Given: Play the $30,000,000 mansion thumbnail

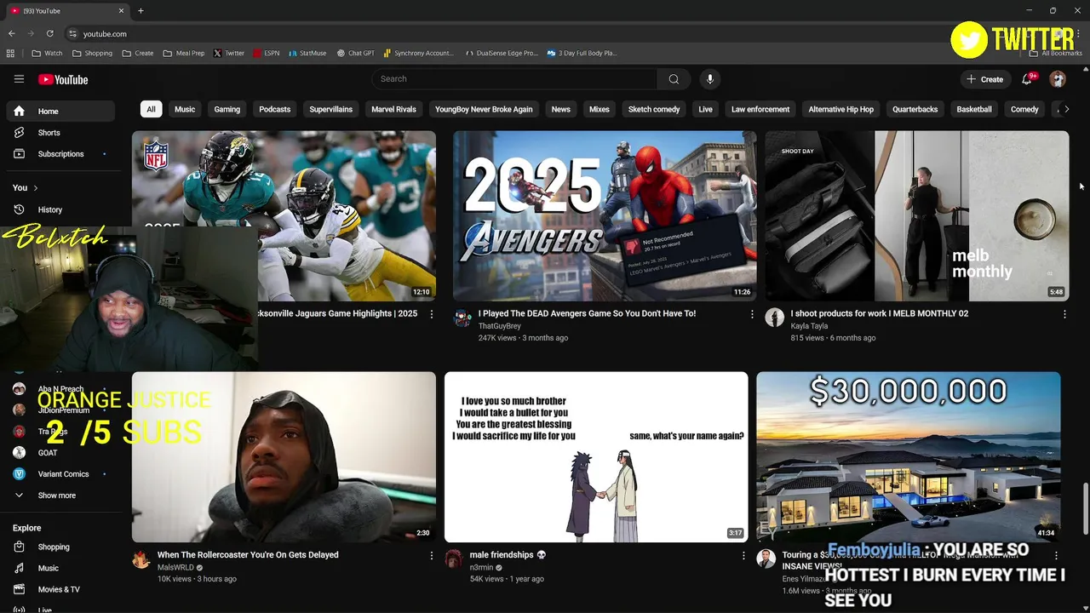Looking at the screenshot, I should (908, 457).
